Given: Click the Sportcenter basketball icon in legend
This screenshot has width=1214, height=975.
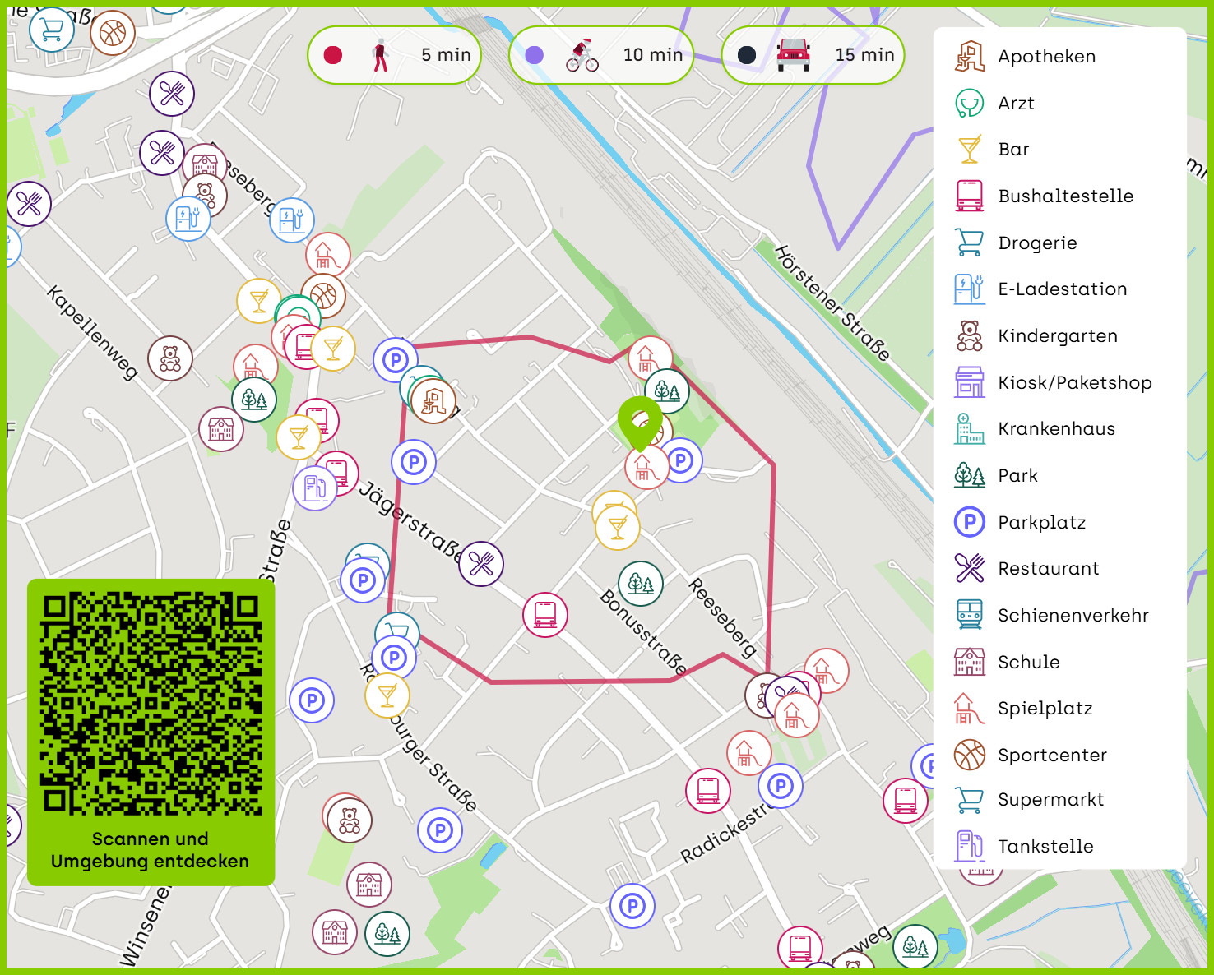Looking at the screenshot, I should point(970,755).
